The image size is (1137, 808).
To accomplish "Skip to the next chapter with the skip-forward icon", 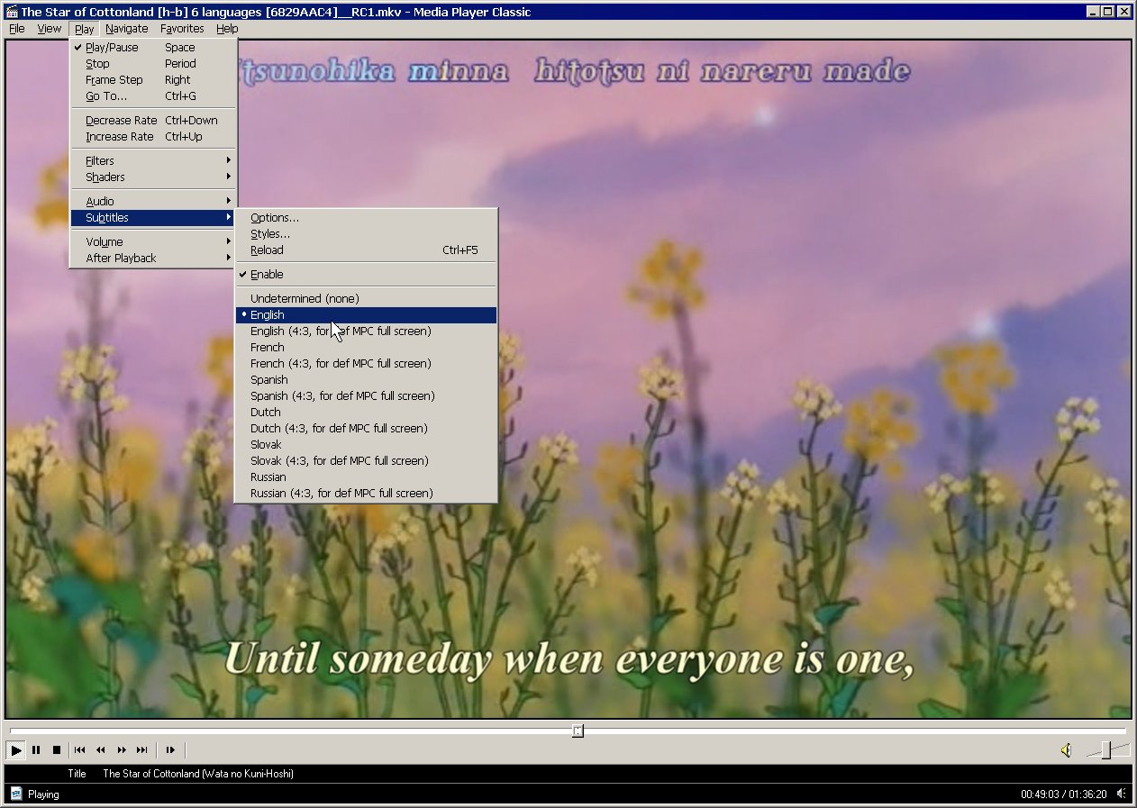I will [141, 749].
